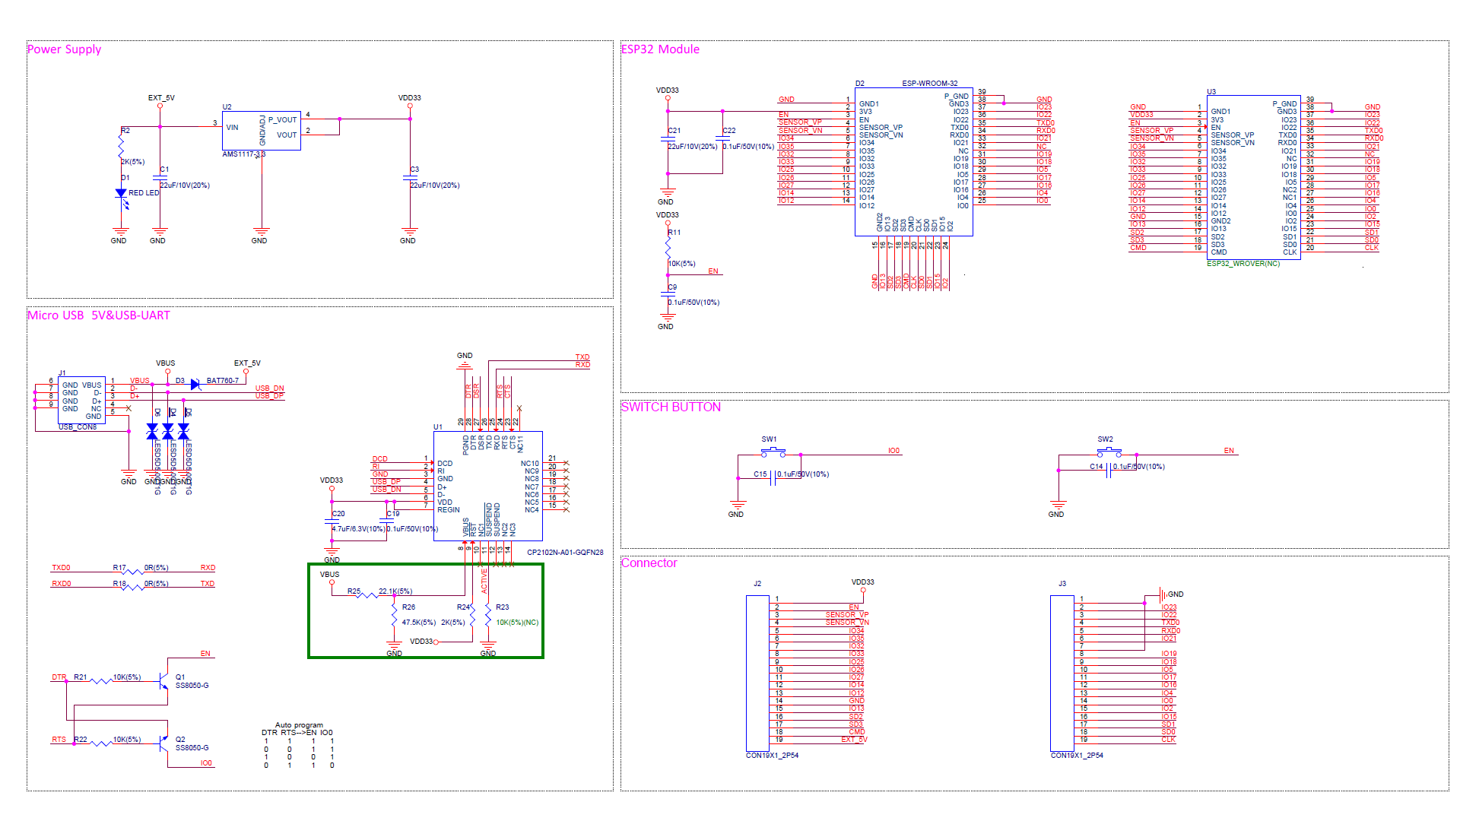The height and width of the screenshot is (821, 1460).
Task: Select the J3 connector designator
Action: tap(1062, 584)
